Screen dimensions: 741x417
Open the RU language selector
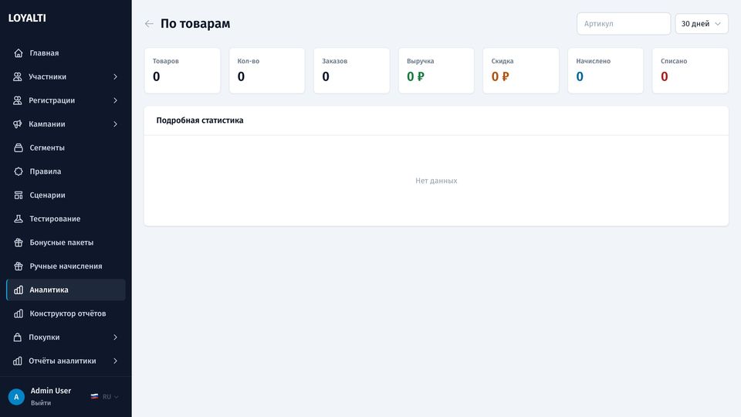click(105, 397)
